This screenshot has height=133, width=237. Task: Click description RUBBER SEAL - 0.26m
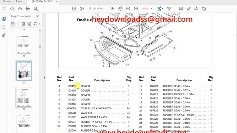pyautogui.click(x=176, y=107)
